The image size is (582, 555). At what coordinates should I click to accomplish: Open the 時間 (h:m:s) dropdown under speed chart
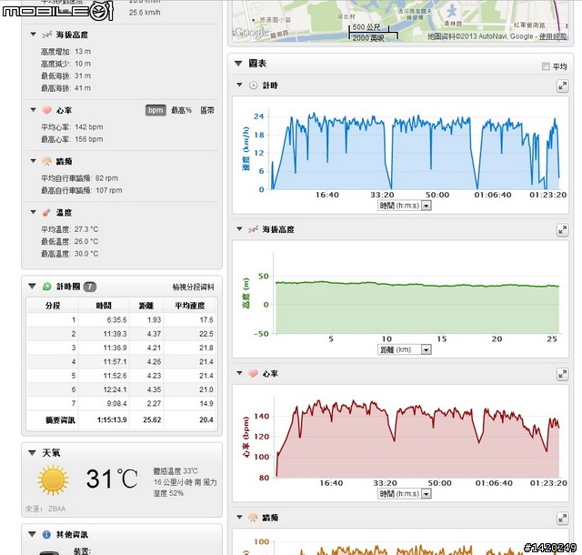coord(404,206)
